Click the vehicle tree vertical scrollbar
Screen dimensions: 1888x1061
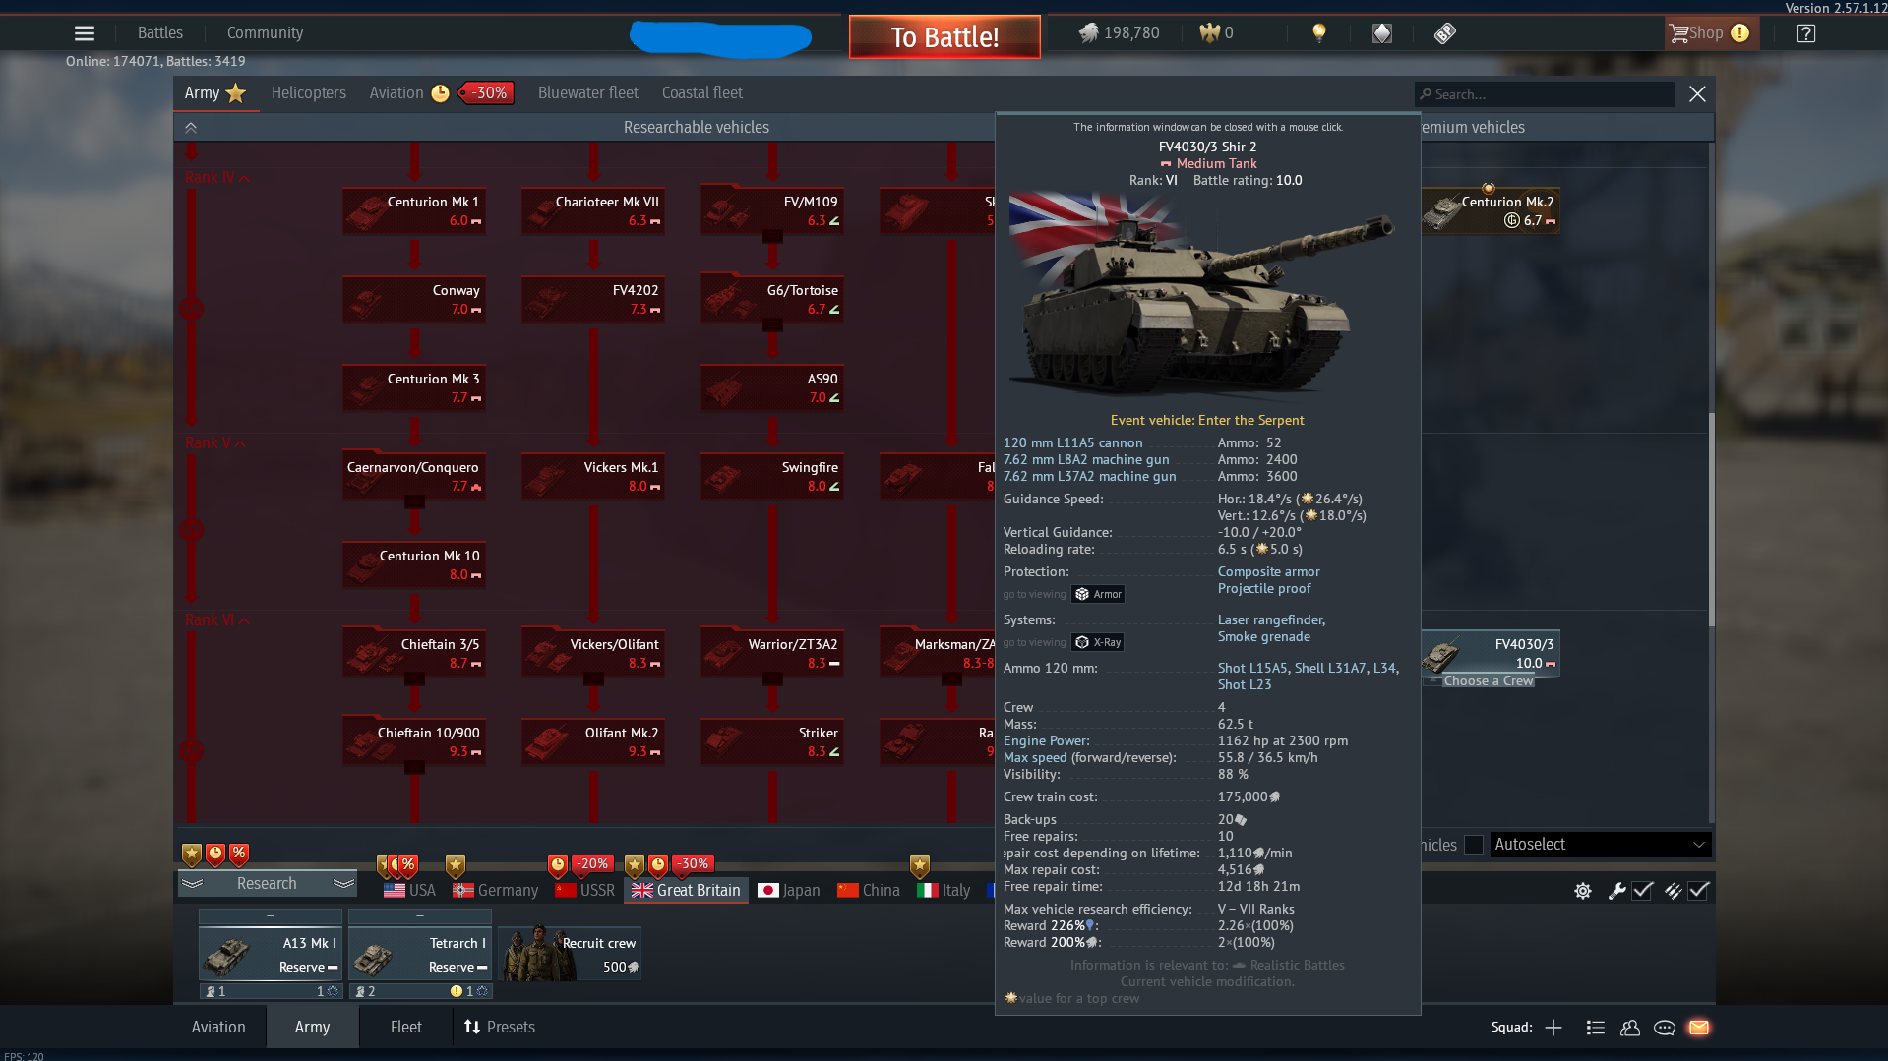(x=1711, y=520)
